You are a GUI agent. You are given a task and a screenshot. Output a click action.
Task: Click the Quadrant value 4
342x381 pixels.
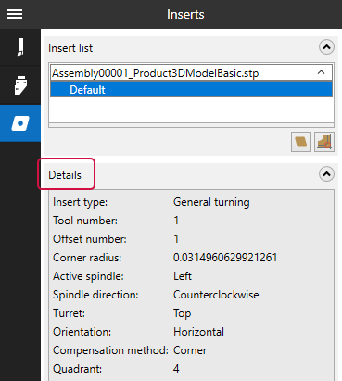point(176,369)
